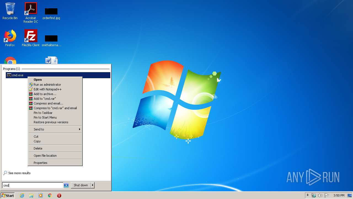The width and height of the screenshot is (353, 199).
Task: Click See more results link
Action: [17, 173]
